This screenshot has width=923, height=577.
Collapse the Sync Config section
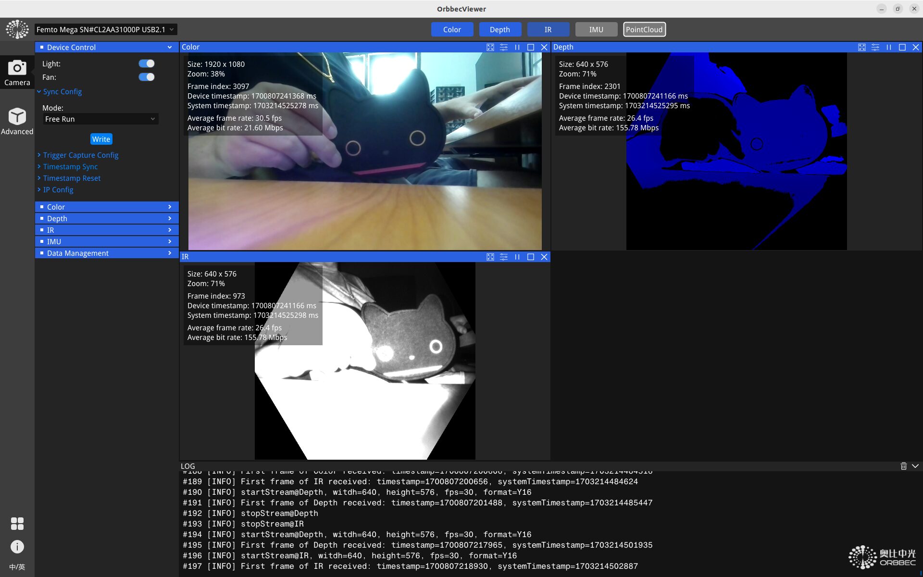pos(60,91)
